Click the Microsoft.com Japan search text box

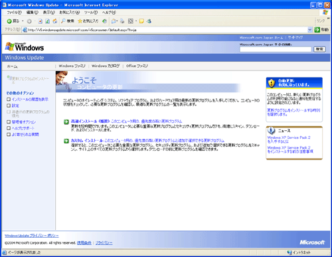(x=276, y=49)
